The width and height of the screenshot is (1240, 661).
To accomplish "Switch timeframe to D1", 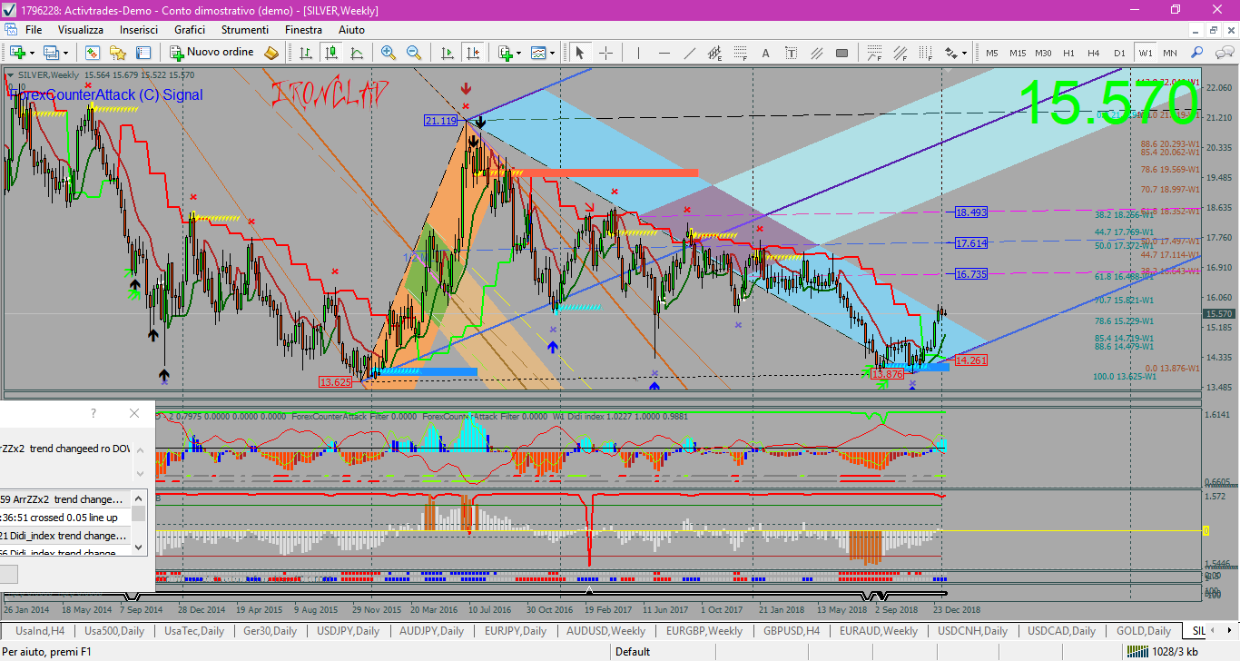I will click(x=1119, y=53).
